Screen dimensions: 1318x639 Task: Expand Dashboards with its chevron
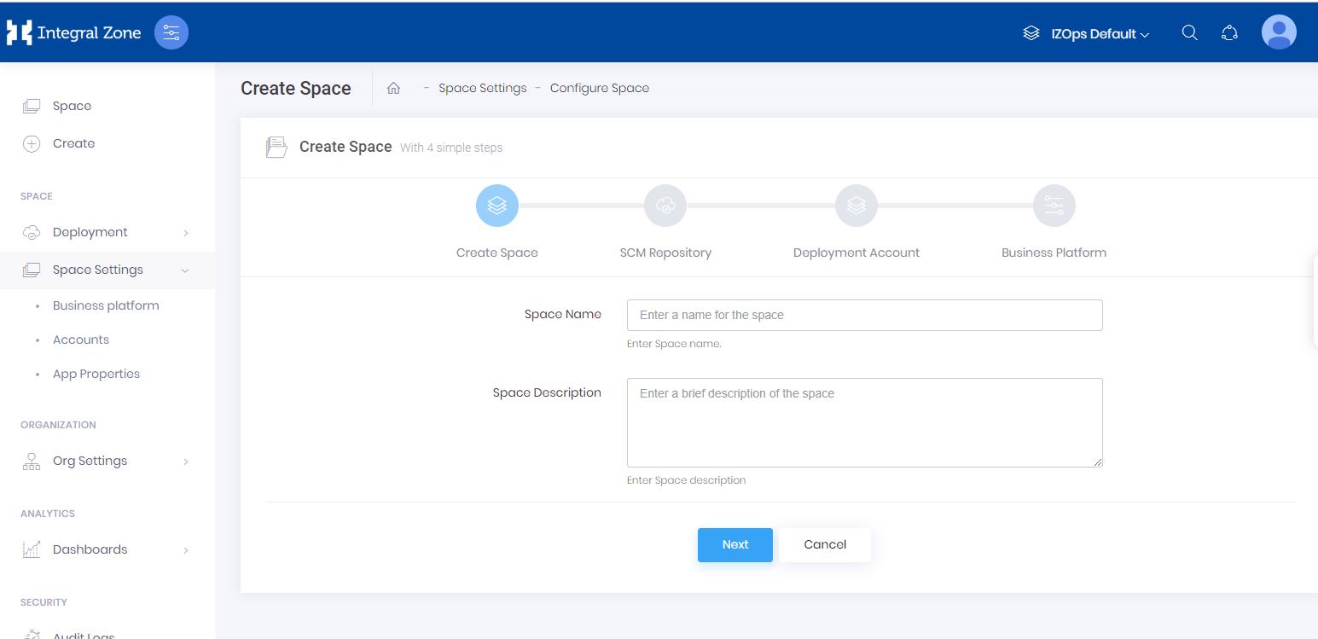pyautogui.click(x=186, y=550)
